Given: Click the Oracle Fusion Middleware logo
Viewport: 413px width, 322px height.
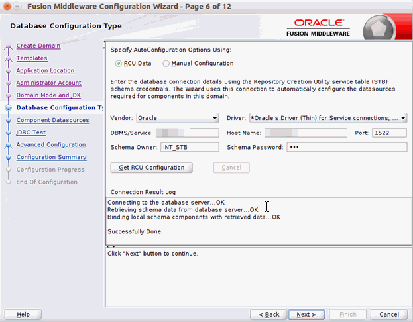Looking at the screenshot, I should (x=318, y=27).
